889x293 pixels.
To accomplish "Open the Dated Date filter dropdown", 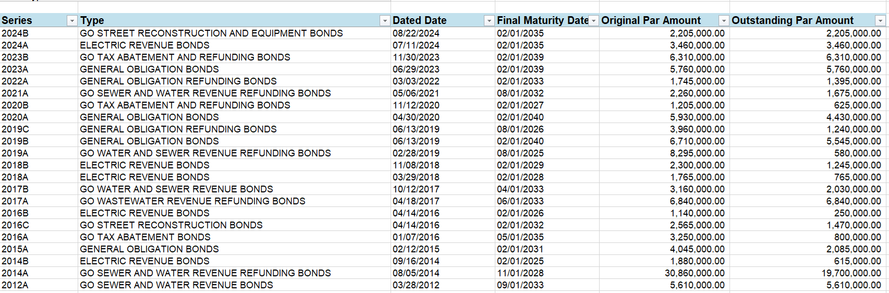I will tap(489, 21).
